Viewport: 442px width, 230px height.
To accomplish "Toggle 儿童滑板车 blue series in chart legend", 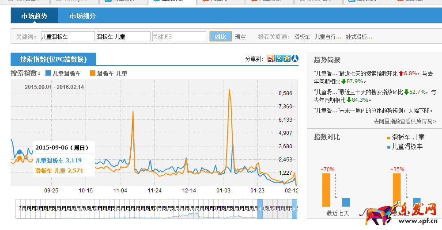I will coord(63,73).
